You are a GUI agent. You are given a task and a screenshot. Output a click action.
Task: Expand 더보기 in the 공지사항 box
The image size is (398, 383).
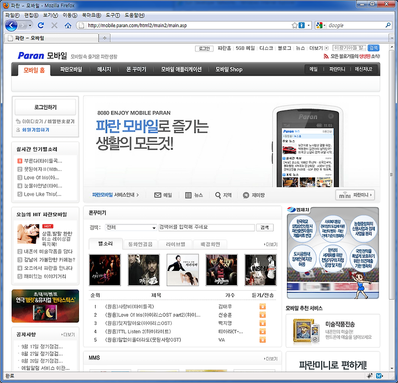tap(68, 334)
